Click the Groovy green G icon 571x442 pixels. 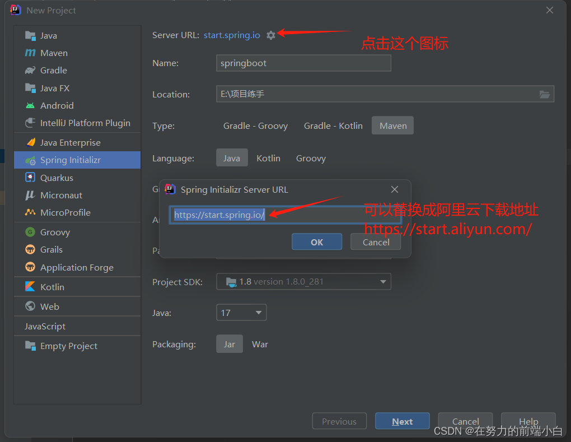pos(30,232)
